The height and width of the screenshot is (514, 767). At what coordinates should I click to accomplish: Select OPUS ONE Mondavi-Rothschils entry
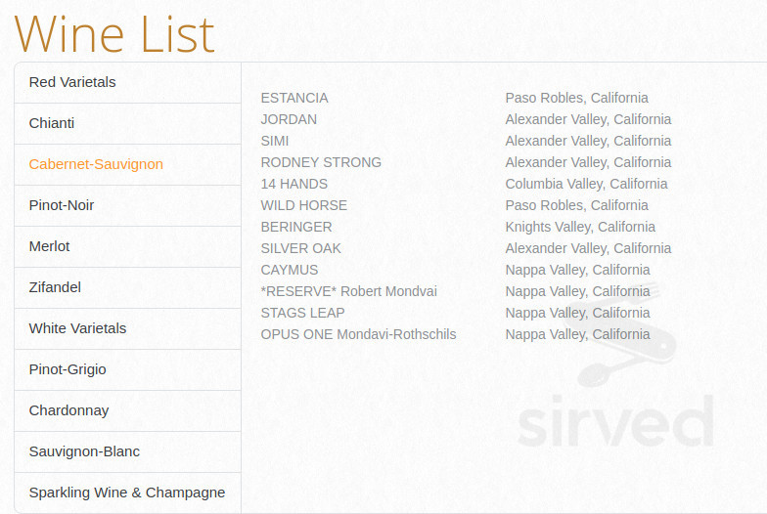click(x=358, y=334)
